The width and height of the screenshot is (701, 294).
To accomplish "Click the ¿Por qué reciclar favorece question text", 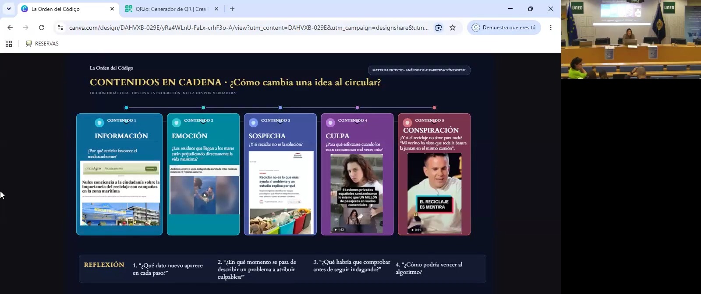I will click(x=112, y=154).
